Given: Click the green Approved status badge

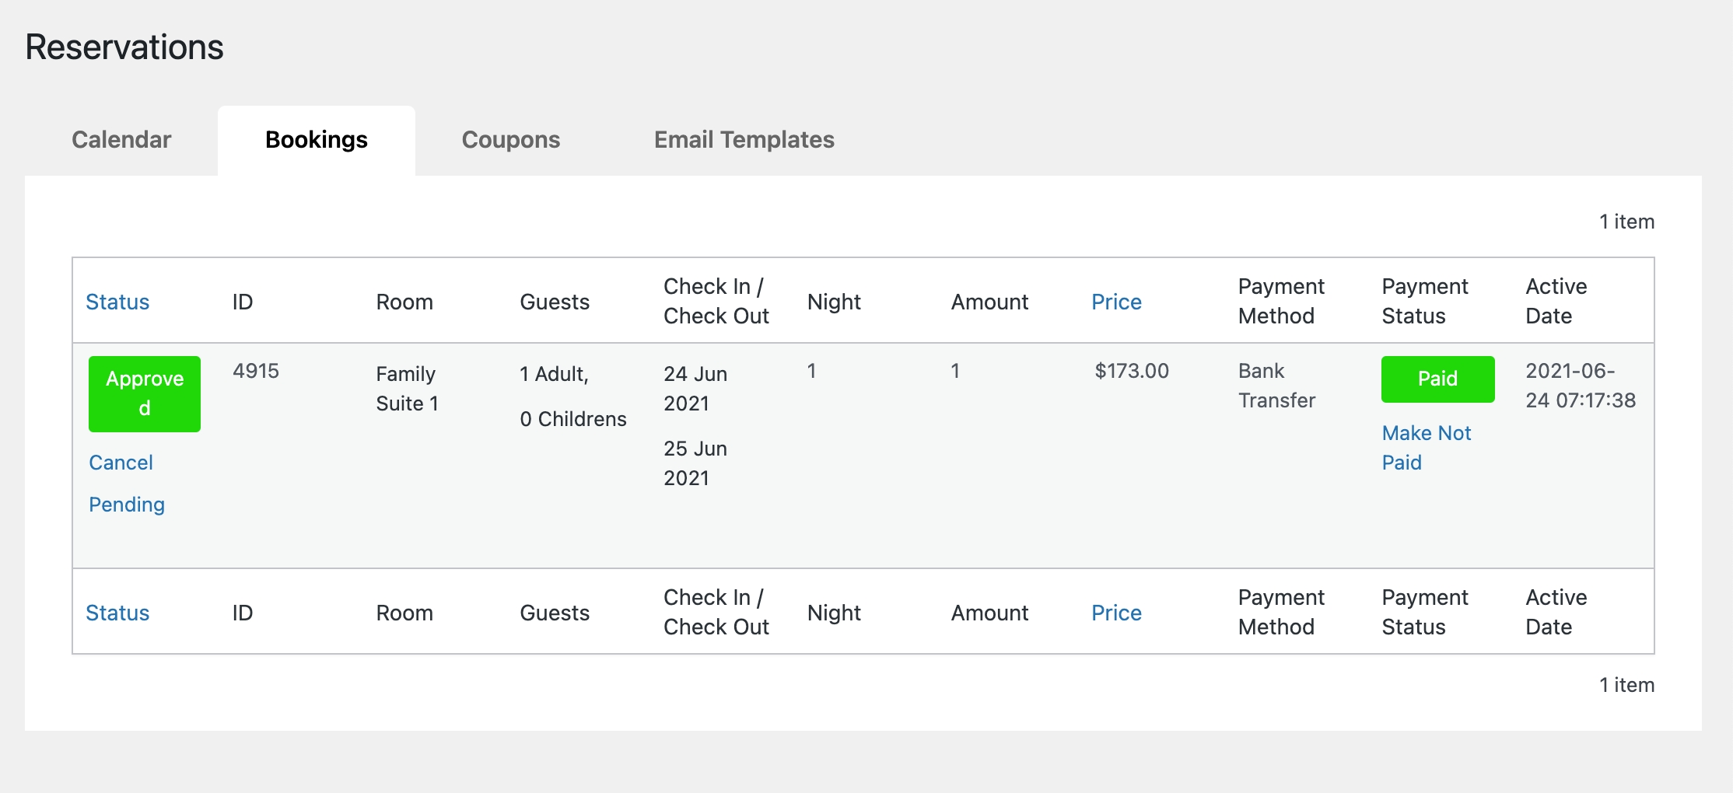Looking at the screenshot, I should pyautogui.click(x=145, y=393).
